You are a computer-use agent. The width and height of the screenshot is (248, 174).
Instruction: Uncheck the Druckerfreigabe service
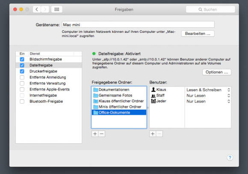(x=22, y=71)
